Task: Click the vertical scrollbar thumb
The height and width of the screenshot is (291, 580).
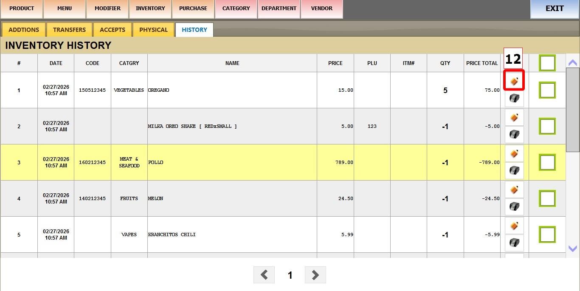Action: [573, 109]
